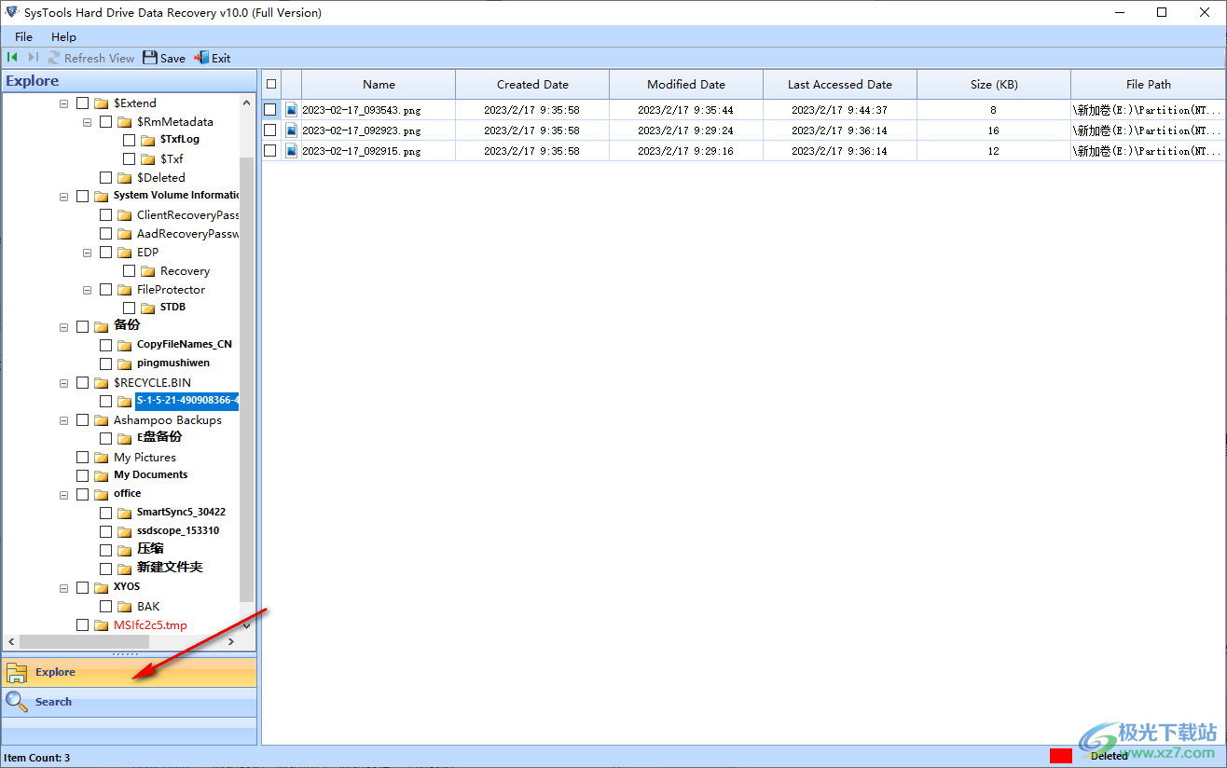Click the Exit toolbar icon
This screenshot has width=1227, height=768.
(200, 58)
